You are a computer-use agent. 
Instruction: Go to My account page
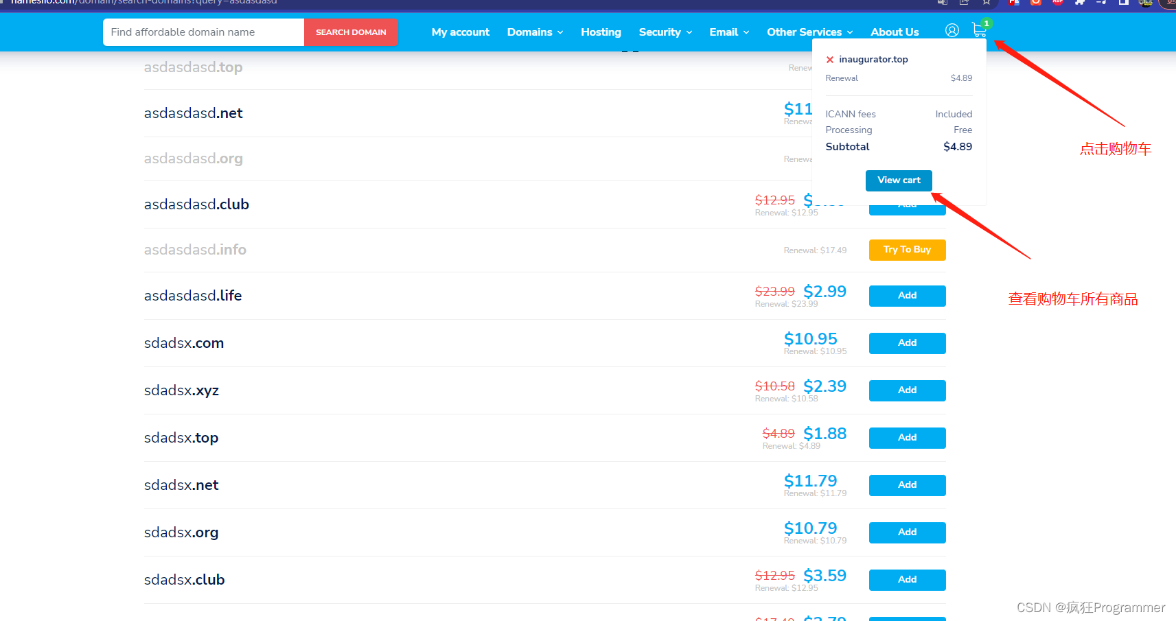(460, 32)
